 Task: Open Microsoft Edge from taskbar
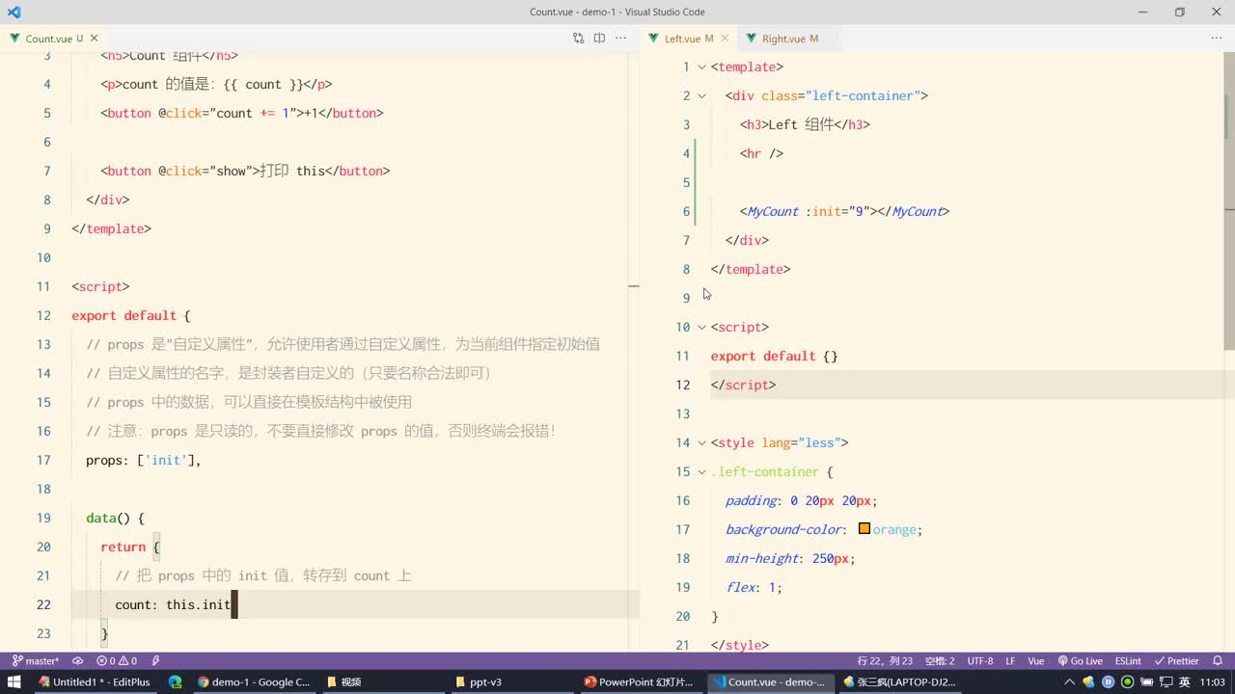[x=175, y=681]
